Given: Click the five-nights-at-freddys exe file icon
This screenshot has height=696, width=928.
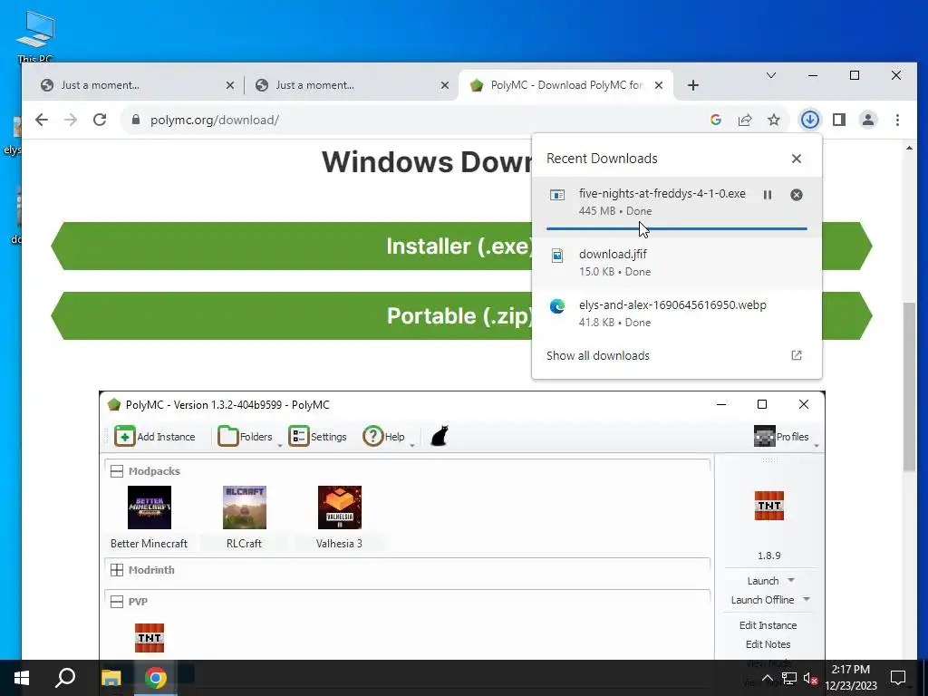Looking at the screenshot, I should click(557, 195).
